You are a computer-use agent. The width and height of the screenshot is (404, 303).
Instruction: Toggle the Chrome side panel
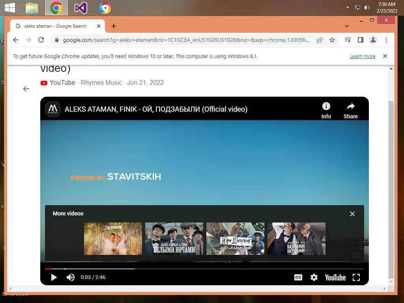point(361,40)
